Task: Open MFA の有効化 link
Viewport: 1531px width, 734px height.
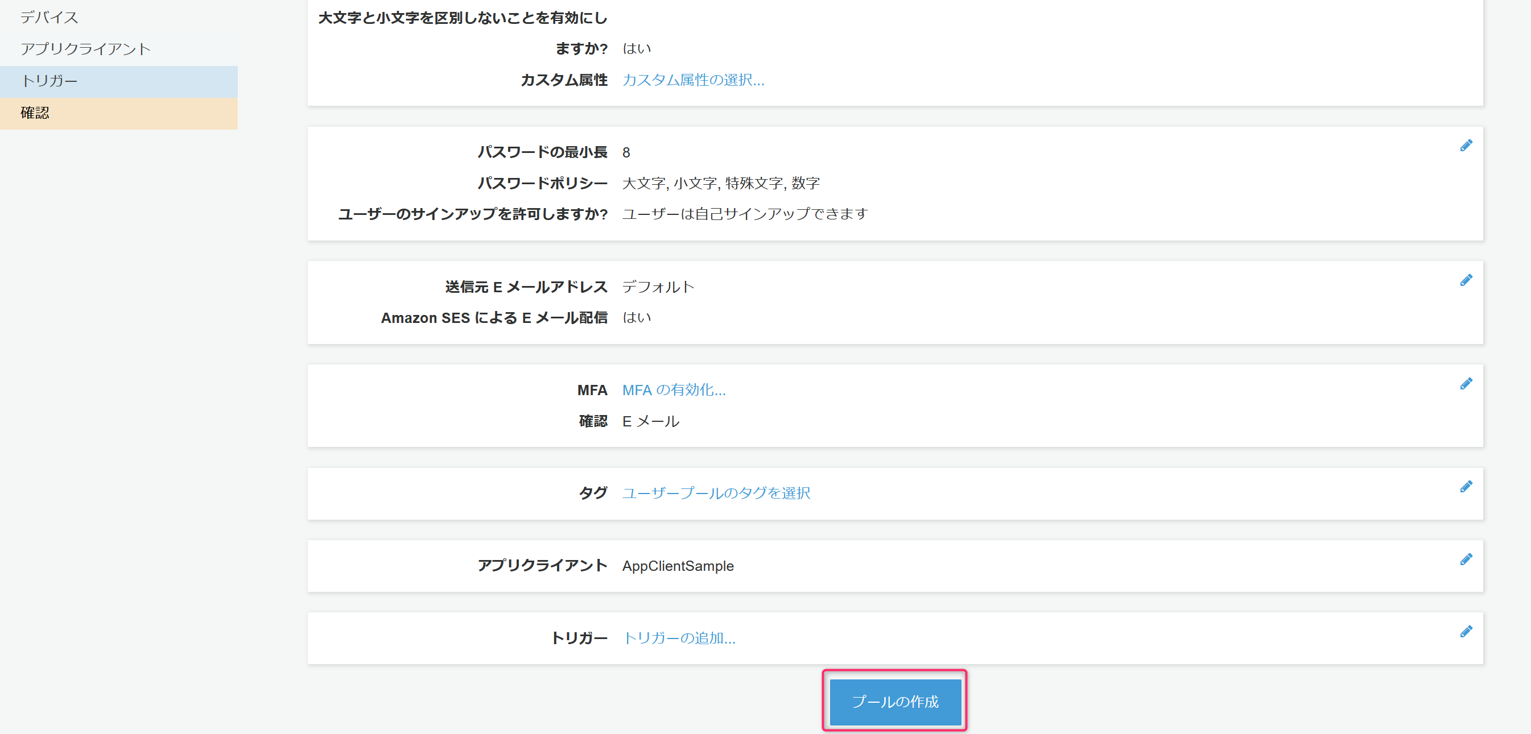Action: pyautogui.click(x=674, y=389)
